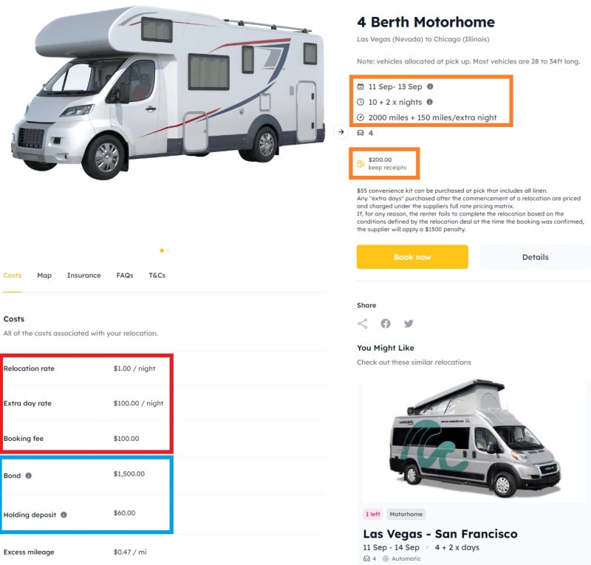This screenshot has height=565, width=591.
Task: Switch to the Map tab
Action: (x=44, y=275)
